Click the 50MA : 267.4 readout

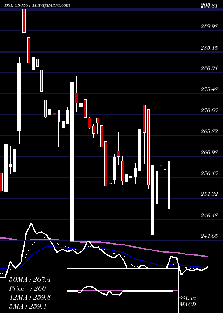click(30, 279)
